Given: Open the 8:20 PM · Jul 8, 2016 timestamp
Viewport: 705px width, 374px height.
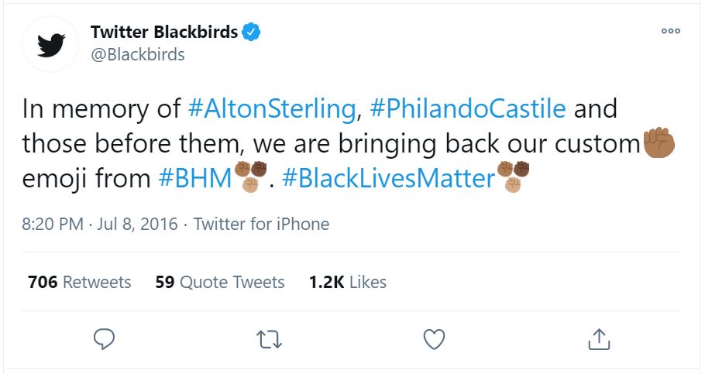Looking at the screenshot, I should coord(100,225).
